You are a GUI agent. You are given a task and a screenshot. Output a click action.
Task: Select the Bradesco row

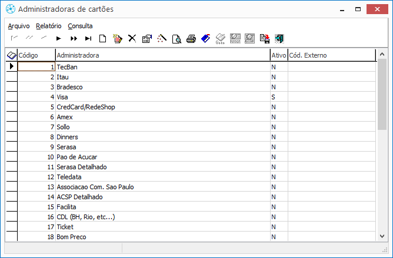[196, 86]
